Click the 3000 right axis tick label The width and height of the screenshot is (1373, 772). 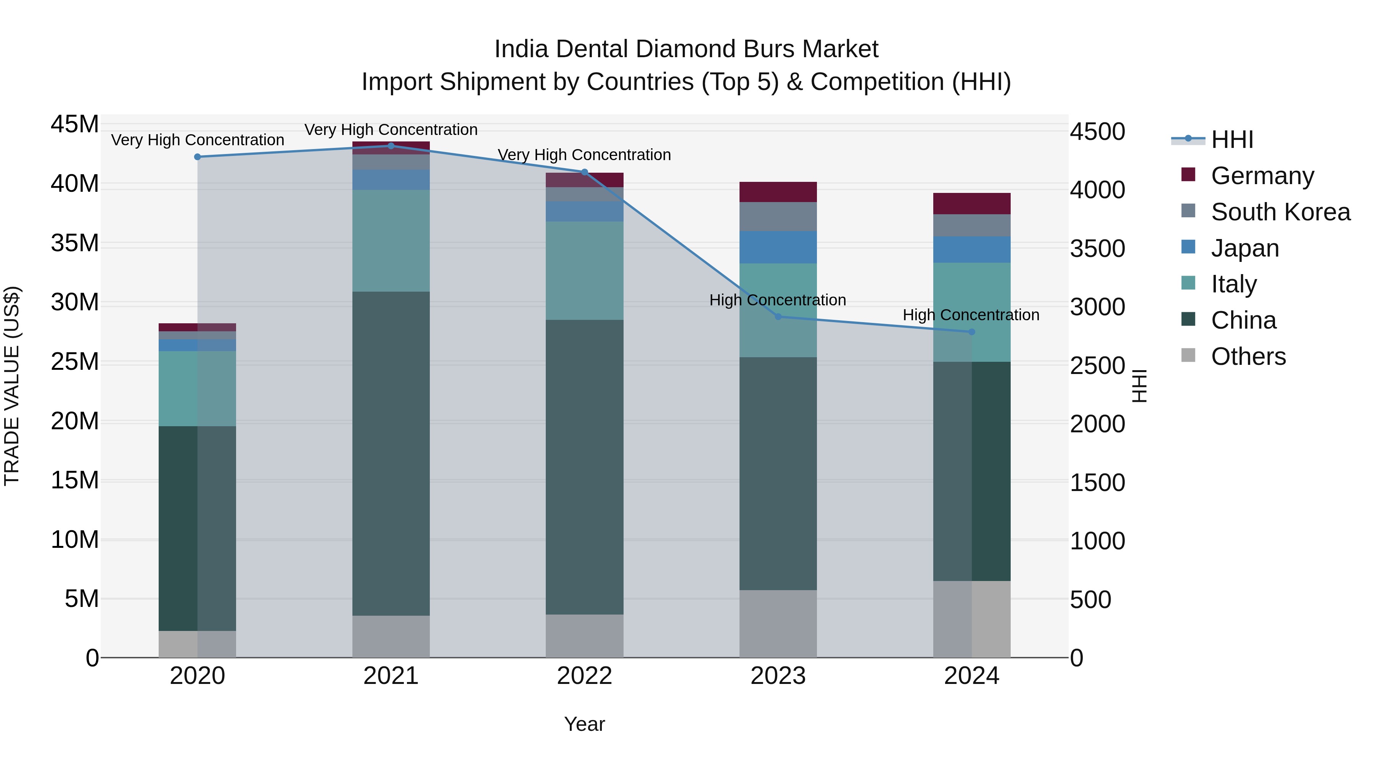coord(1098,307)
